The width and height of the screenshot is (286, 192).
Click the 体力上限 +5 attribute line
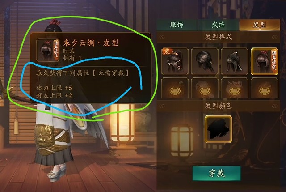point(54,88)
